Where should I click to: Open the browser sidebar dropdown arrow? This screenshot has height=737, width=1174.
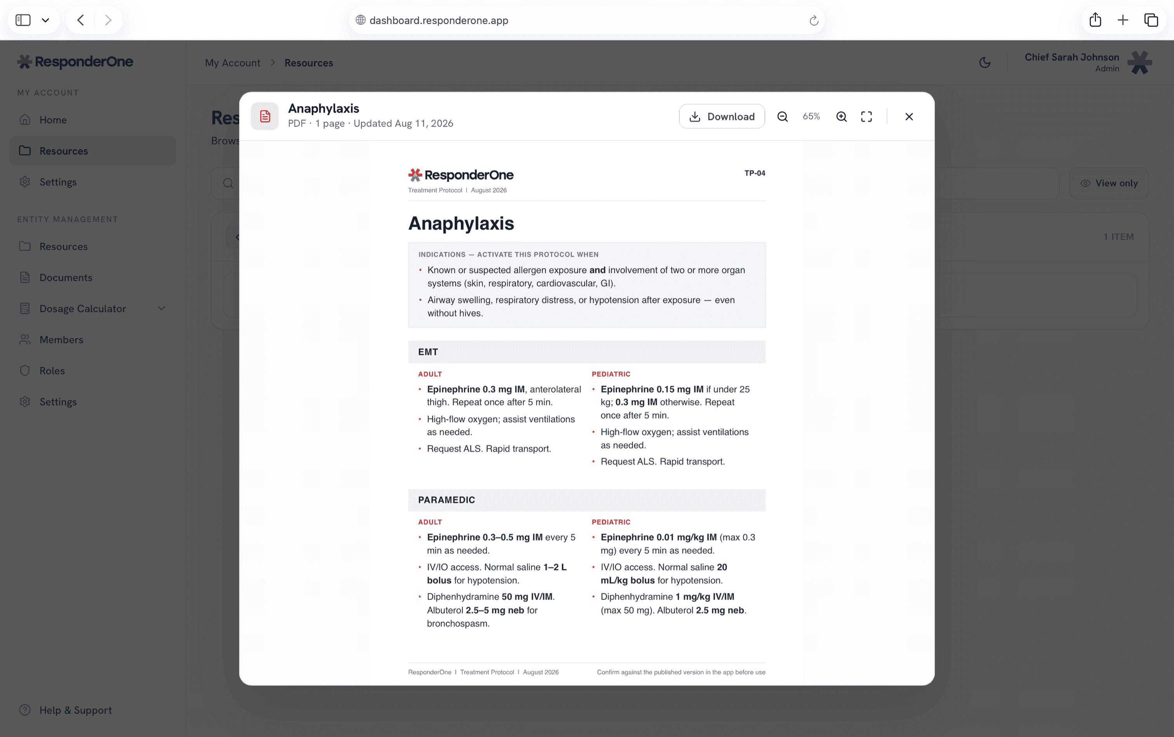[45, 20]
